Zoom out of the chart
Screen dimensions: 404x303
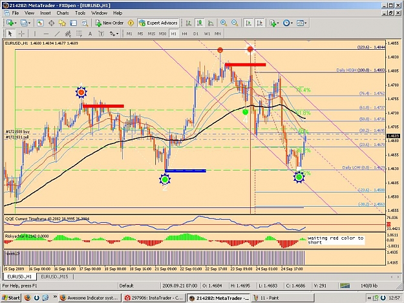pyautogui.click(x=235, y=23)
